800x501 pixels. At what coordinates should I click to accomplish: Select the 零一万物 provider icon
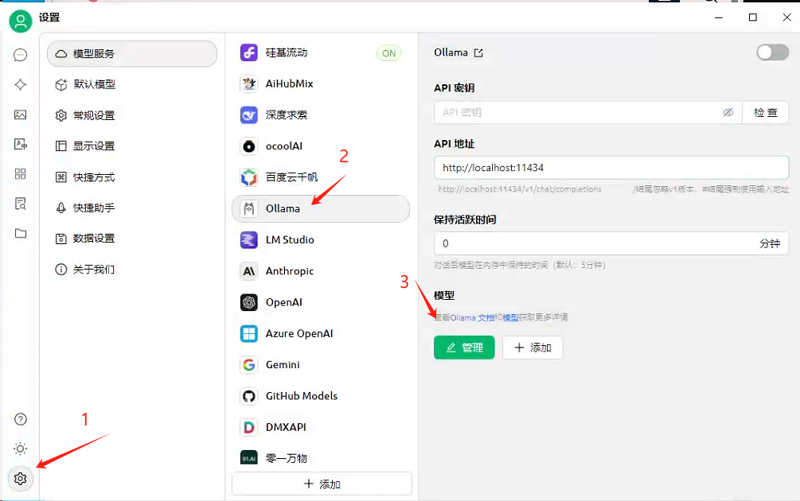pyautogui.click(x=249, y=458)
